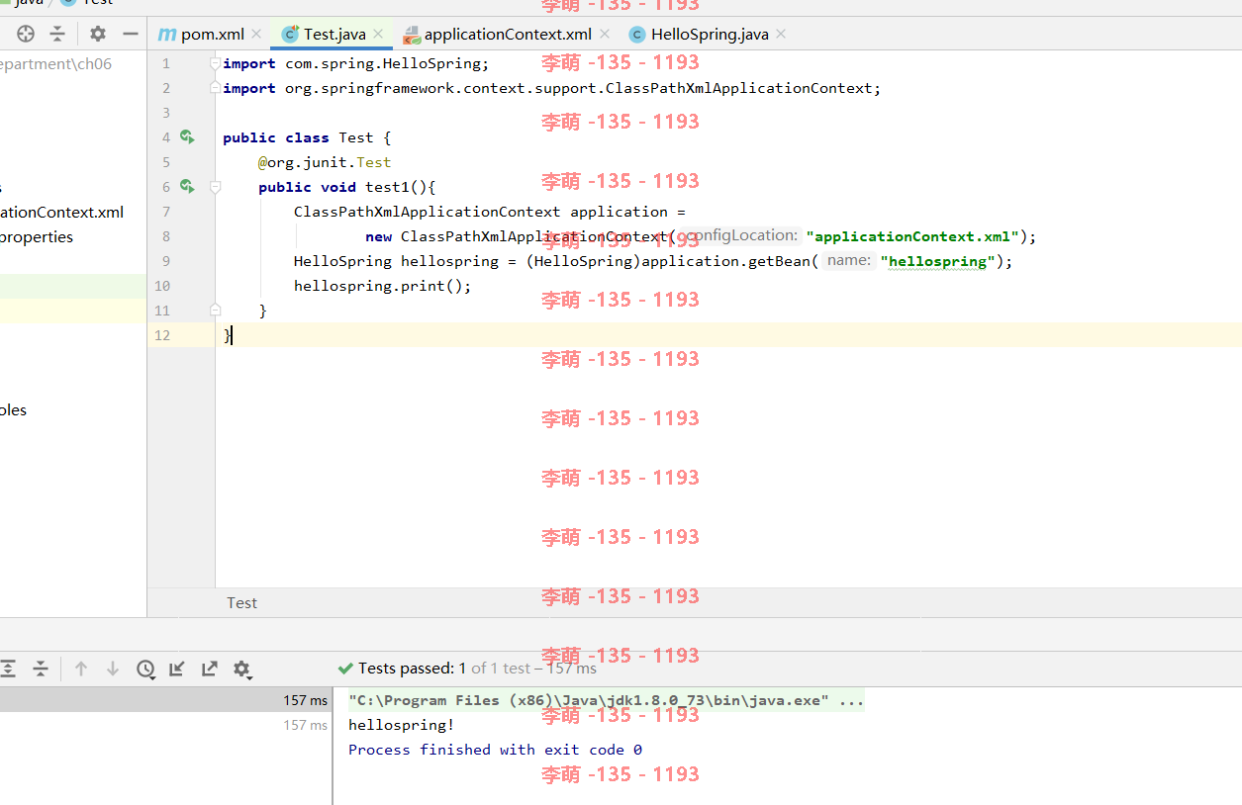Switch to the HelloSpring.java tab

(x=710, y=34)
